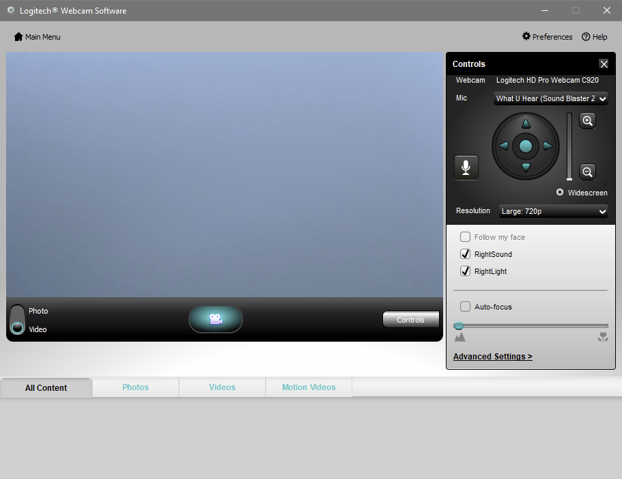Select Photo mode label
622x479 pixels.
[38, 311]
